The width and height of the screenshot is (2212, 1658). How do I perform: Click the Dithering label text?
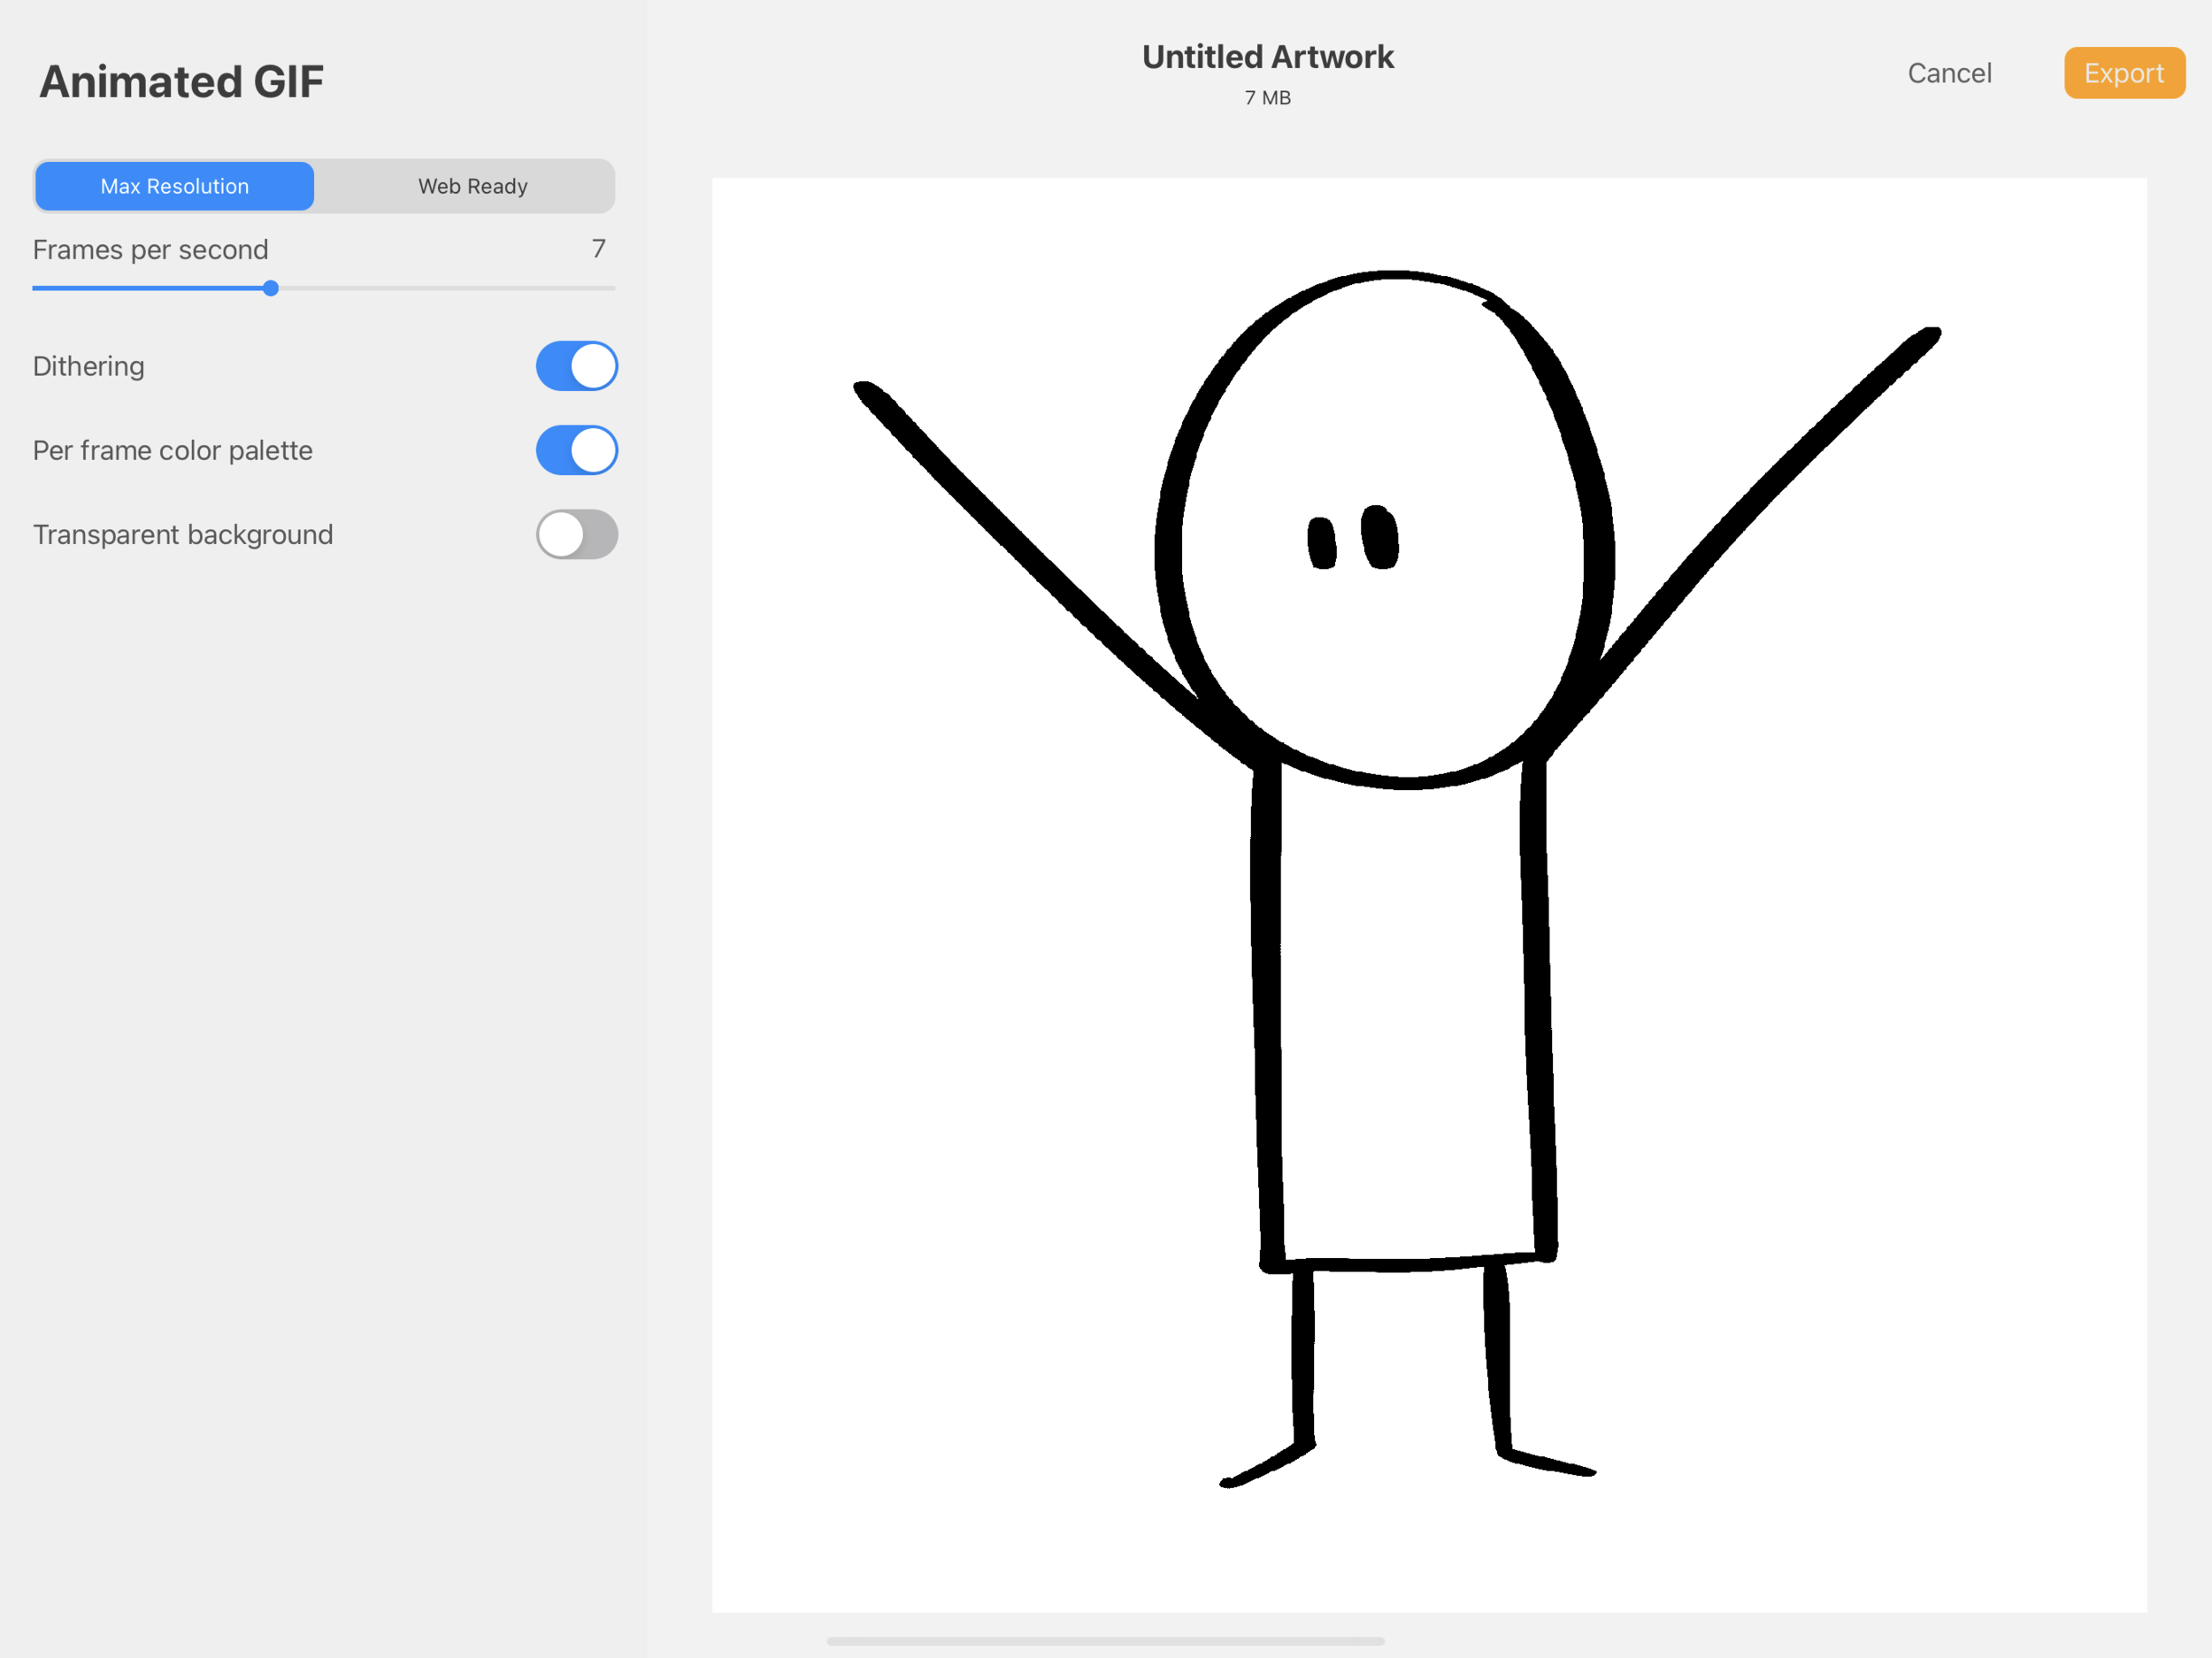click(88, 366)
